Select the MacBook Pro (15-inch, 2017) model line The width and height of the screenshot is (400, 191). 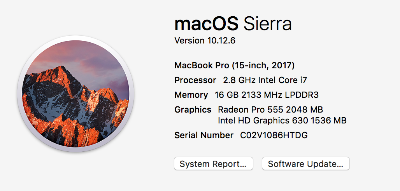pyautogui.click(x=234, y=65)
